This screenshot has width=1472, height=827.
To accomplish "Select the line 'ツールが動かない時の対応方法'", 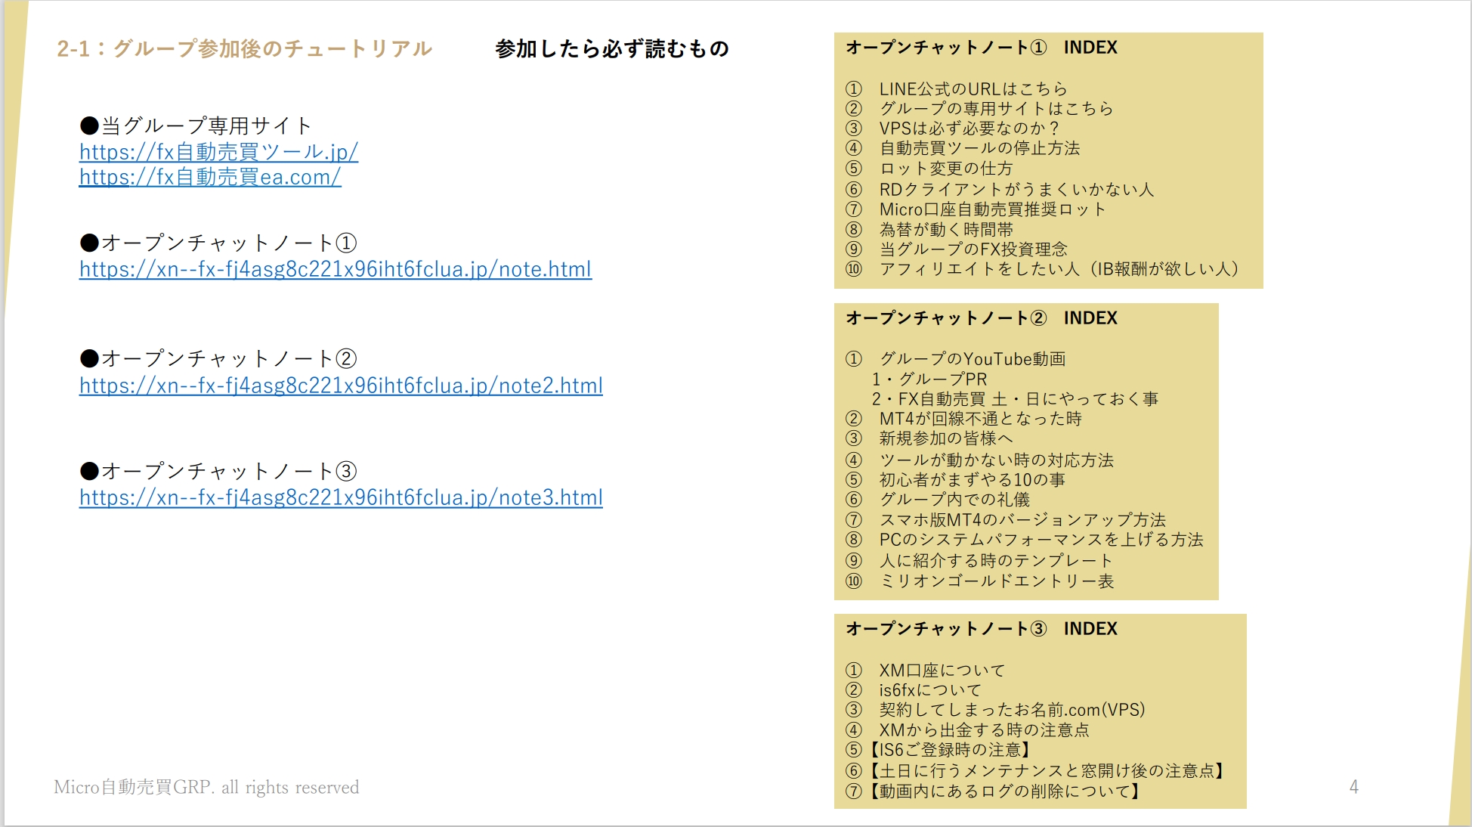I will pos(997,460).
